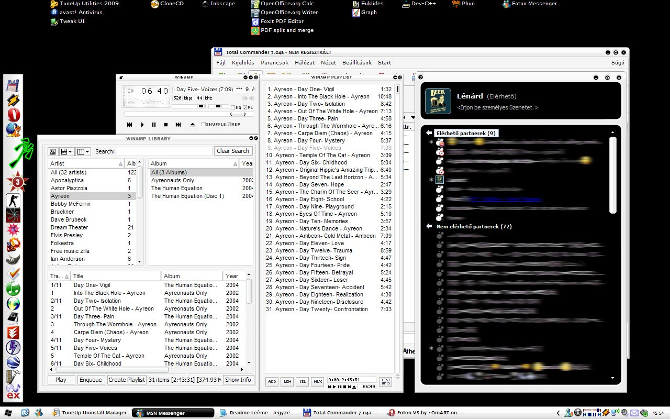The image size is (670, 419).
Task: Click Messenger personal message field
Action: tap(497, 107)
